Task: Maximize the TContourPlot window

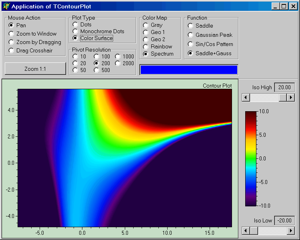Action: 284,6
